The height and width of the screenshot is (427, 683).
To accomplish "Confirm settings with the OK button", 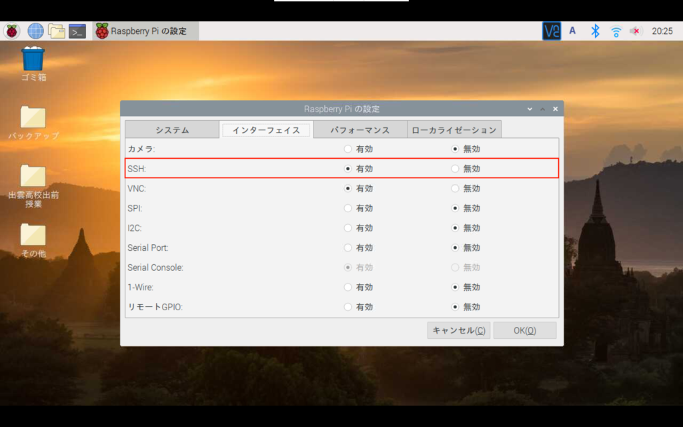I will point(524,330).
